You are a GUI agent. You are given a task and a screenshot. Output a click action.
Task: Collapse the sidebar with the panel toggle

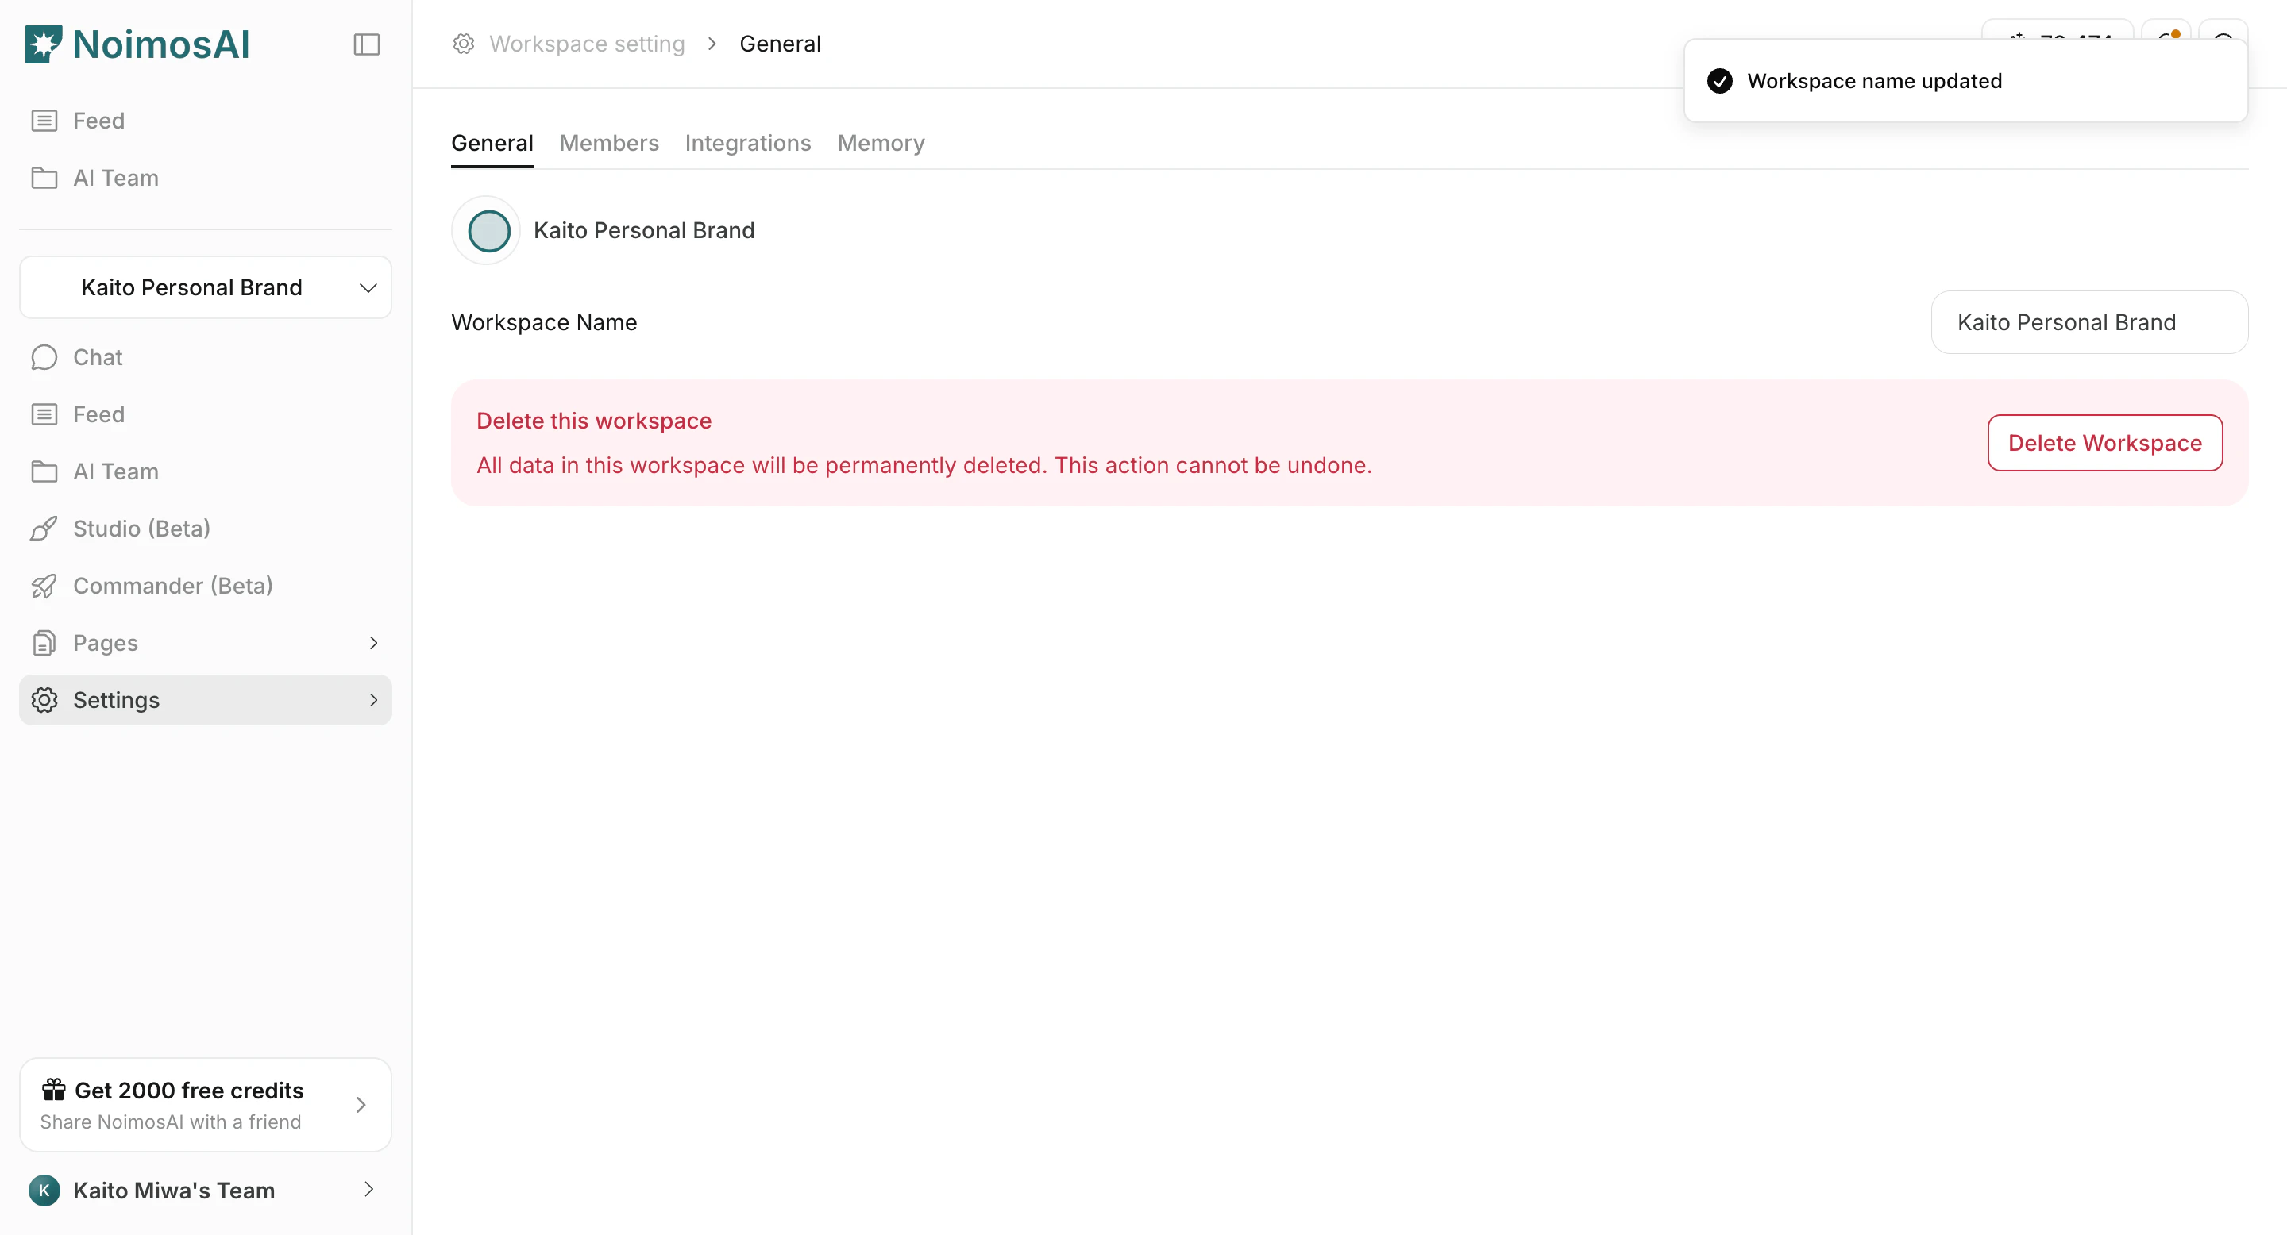[367, 44]
